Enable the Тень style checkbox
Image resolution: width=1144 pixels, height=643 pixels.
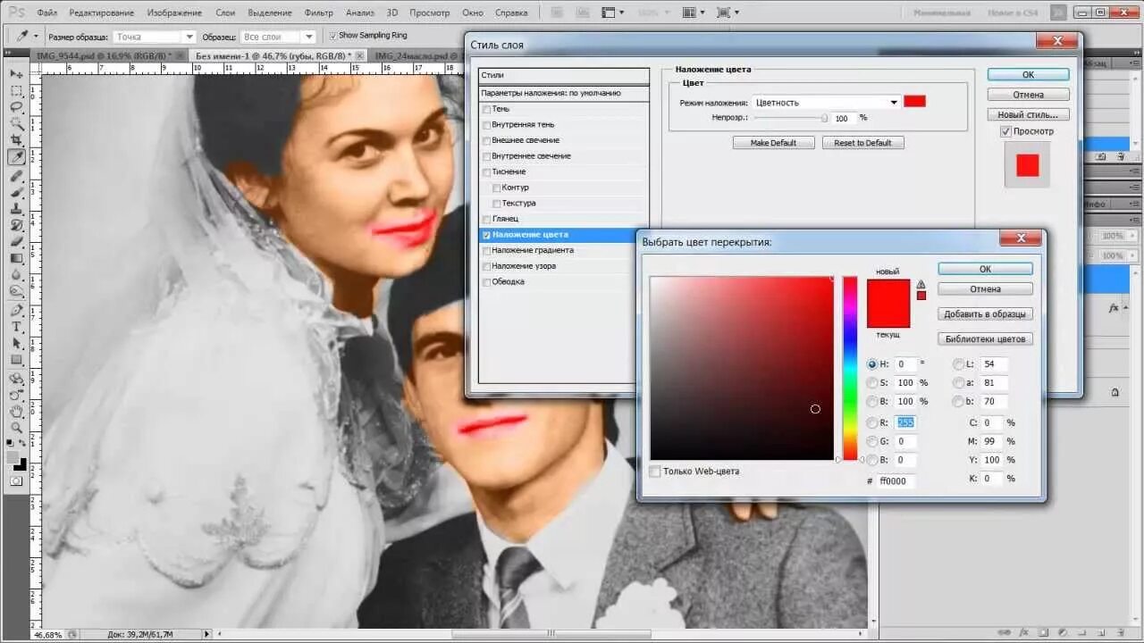tap(486, 109)
